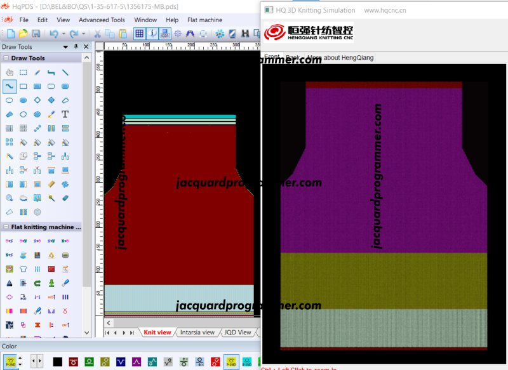Select the outlined rectangle tool
The image size is (508, 370).
(23, 86)
